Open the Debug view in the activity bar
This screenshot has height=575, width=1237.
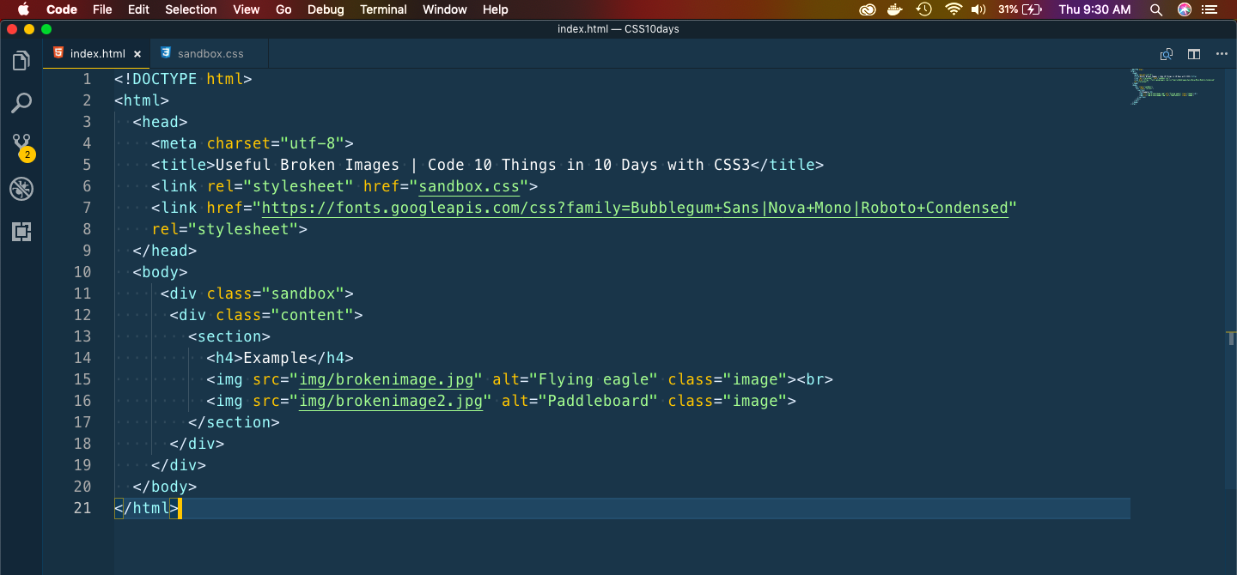point(21,189)
